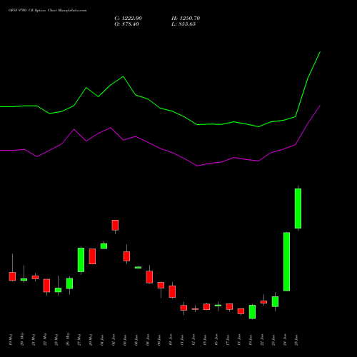The width and height of the screenshot is (357, 357).
Task: Click the green candle for 19 Jun
Action: coord(252,312)
